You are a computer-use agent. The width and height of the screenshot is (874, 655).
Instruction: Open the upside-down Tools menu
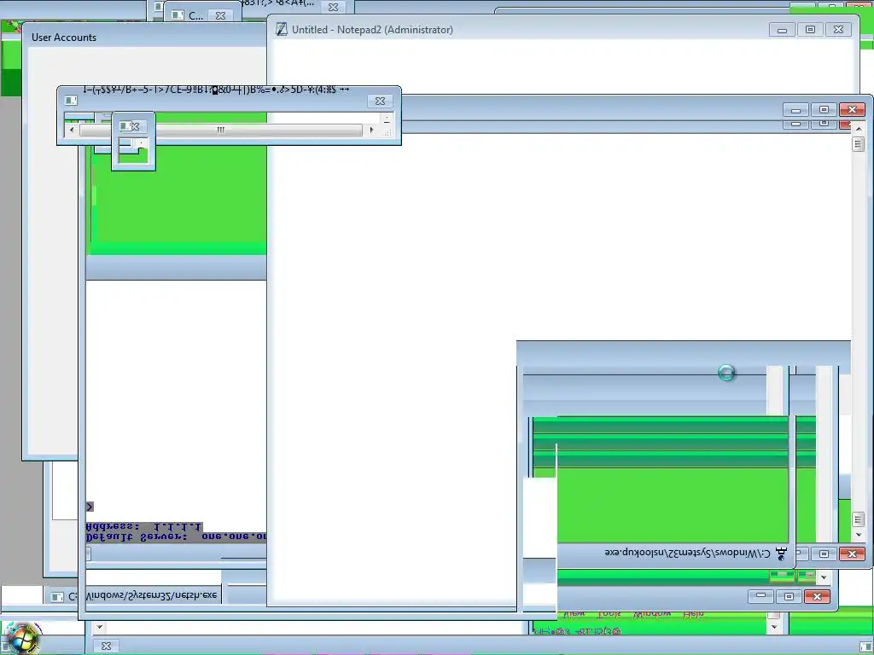point(609,614)
